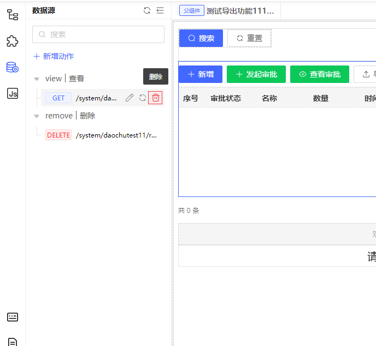376x346 pixels.
Task: Delete the GET request with trash icon
Action: (x=155, y=98)
